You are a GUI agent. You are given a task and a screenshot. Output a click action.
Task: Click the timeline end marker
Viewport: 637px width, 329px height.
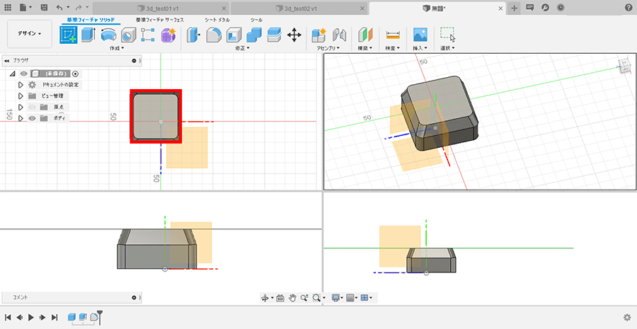[101, 316]
